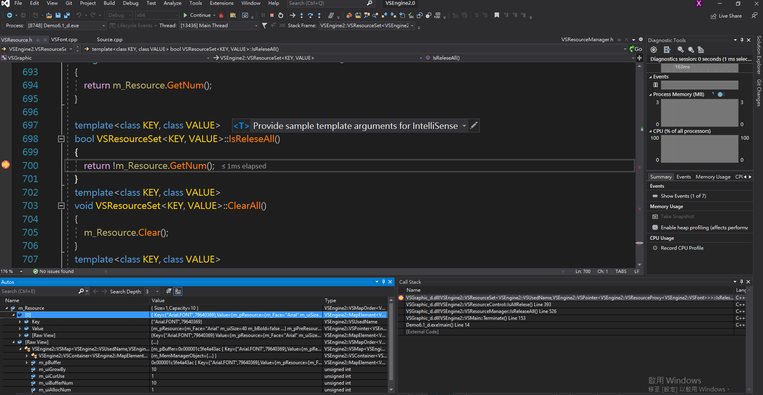This screenshot has height=395, width=763.
Task: Click Record CPU Profile
Action: click(681, 248)
